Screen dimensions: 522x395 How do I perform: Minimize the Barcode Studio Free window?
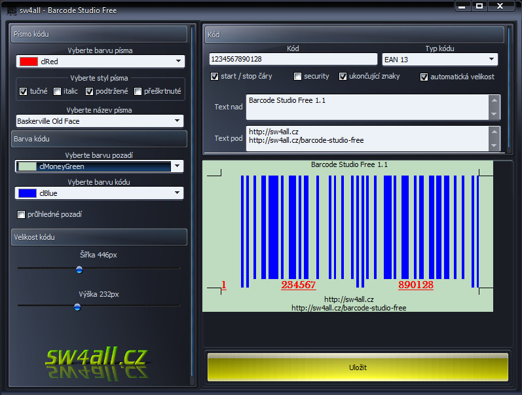click(x=462, y=7)
